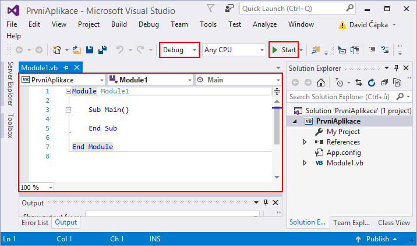The image size is (417, 246).
Task: Open the File menu
Action: (x=12, y=24)
